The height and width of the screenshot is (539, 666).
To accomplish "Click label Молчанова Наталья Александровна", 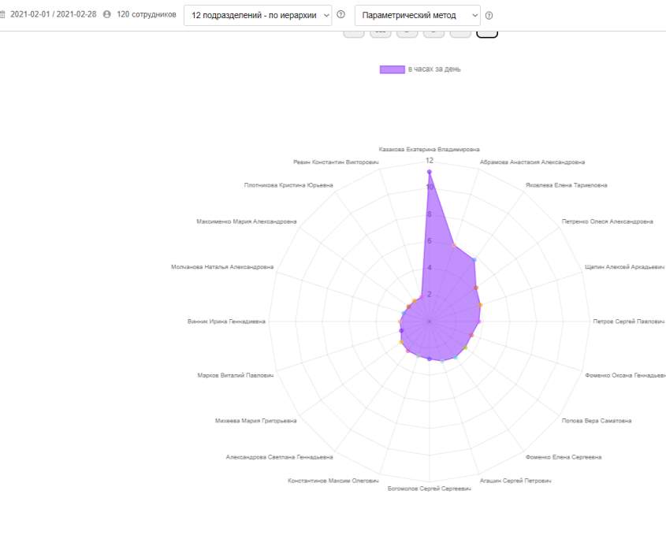I will 222,267.
